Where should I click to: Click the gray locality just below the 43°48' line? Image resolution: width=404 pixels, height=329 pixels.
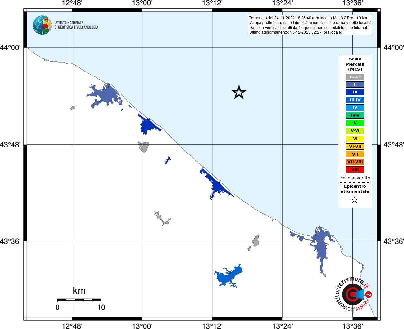pos(144,147)
